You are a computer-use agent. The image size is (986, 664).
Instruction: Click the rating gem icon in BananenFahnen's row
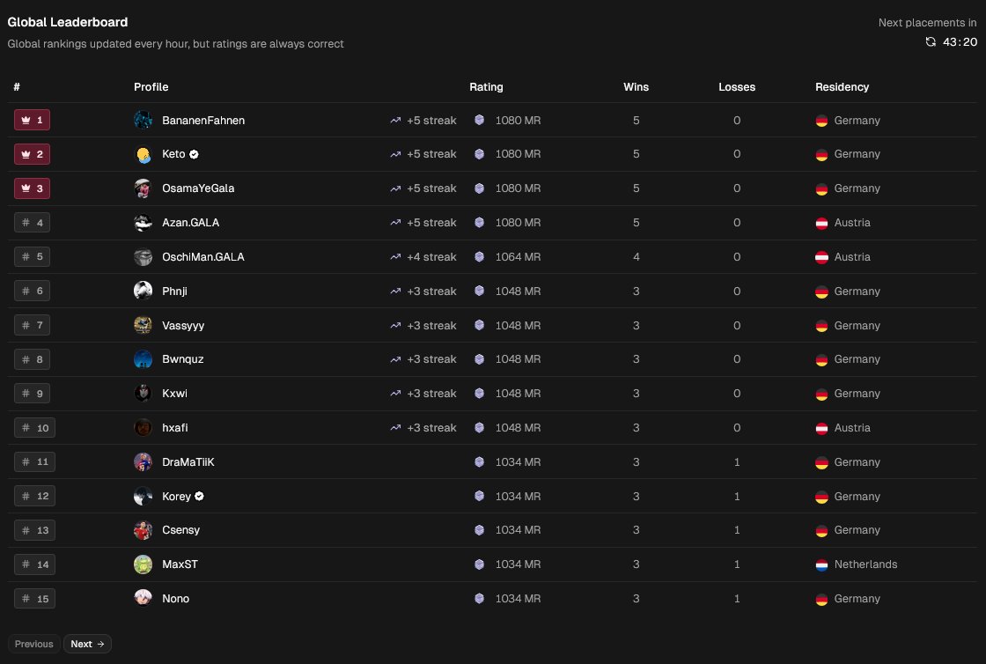pyautogui.click(x=479, y=120)
